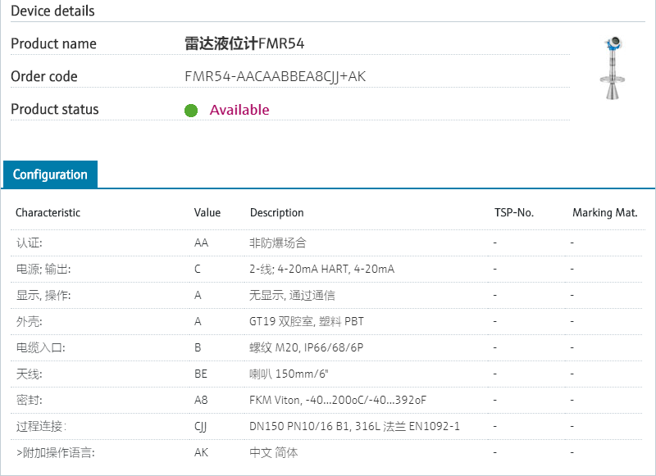
Task: Click the FKM Viton seal description
Action: point(338,400)
